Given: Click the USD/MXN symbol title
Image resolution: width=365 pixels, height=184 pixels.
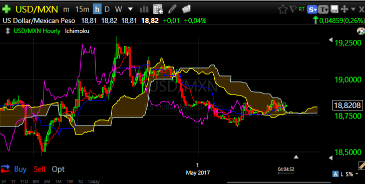Looking at the screenshot, I should (x=37, y=9).
